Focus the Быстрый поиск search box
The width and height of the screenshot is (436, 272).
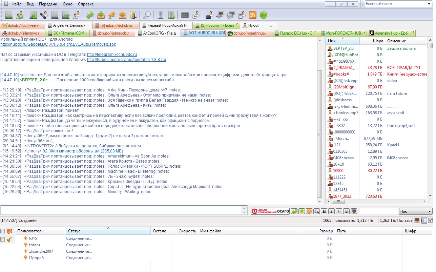click(395, 4)
